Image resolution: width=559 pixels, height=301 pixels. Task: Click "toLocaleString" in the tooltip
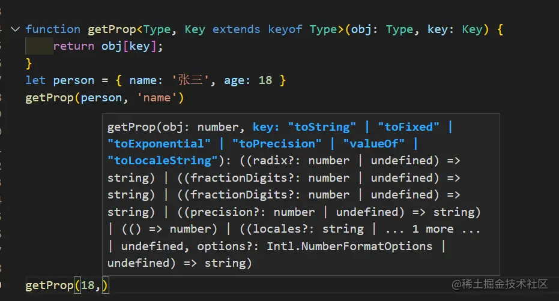pyautogui.click(x=163, y=160)
